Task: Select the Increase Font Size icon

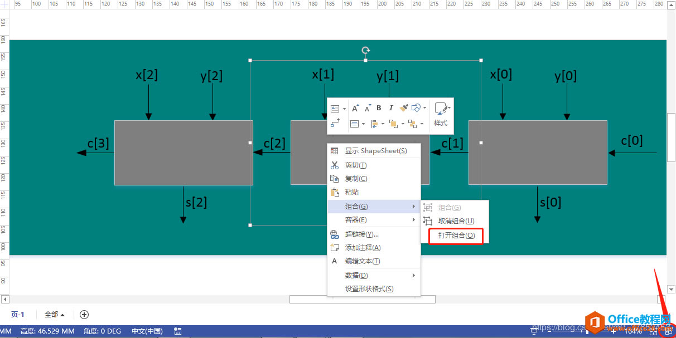Action: coord(355,107)
